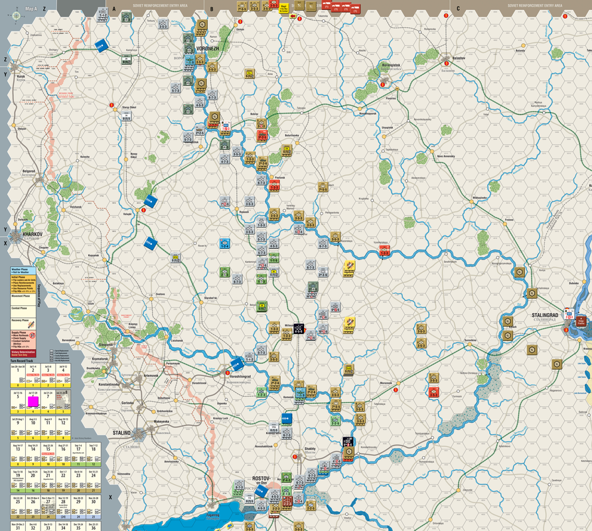592x531 pixels.
Task: Click the turn 7 box on Turn Record Track
Action: (48, 402)
